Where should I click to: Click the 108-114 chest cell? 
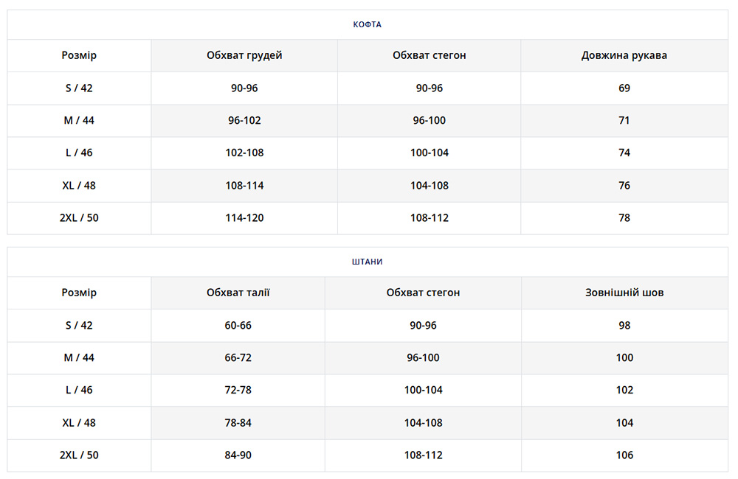244,185
